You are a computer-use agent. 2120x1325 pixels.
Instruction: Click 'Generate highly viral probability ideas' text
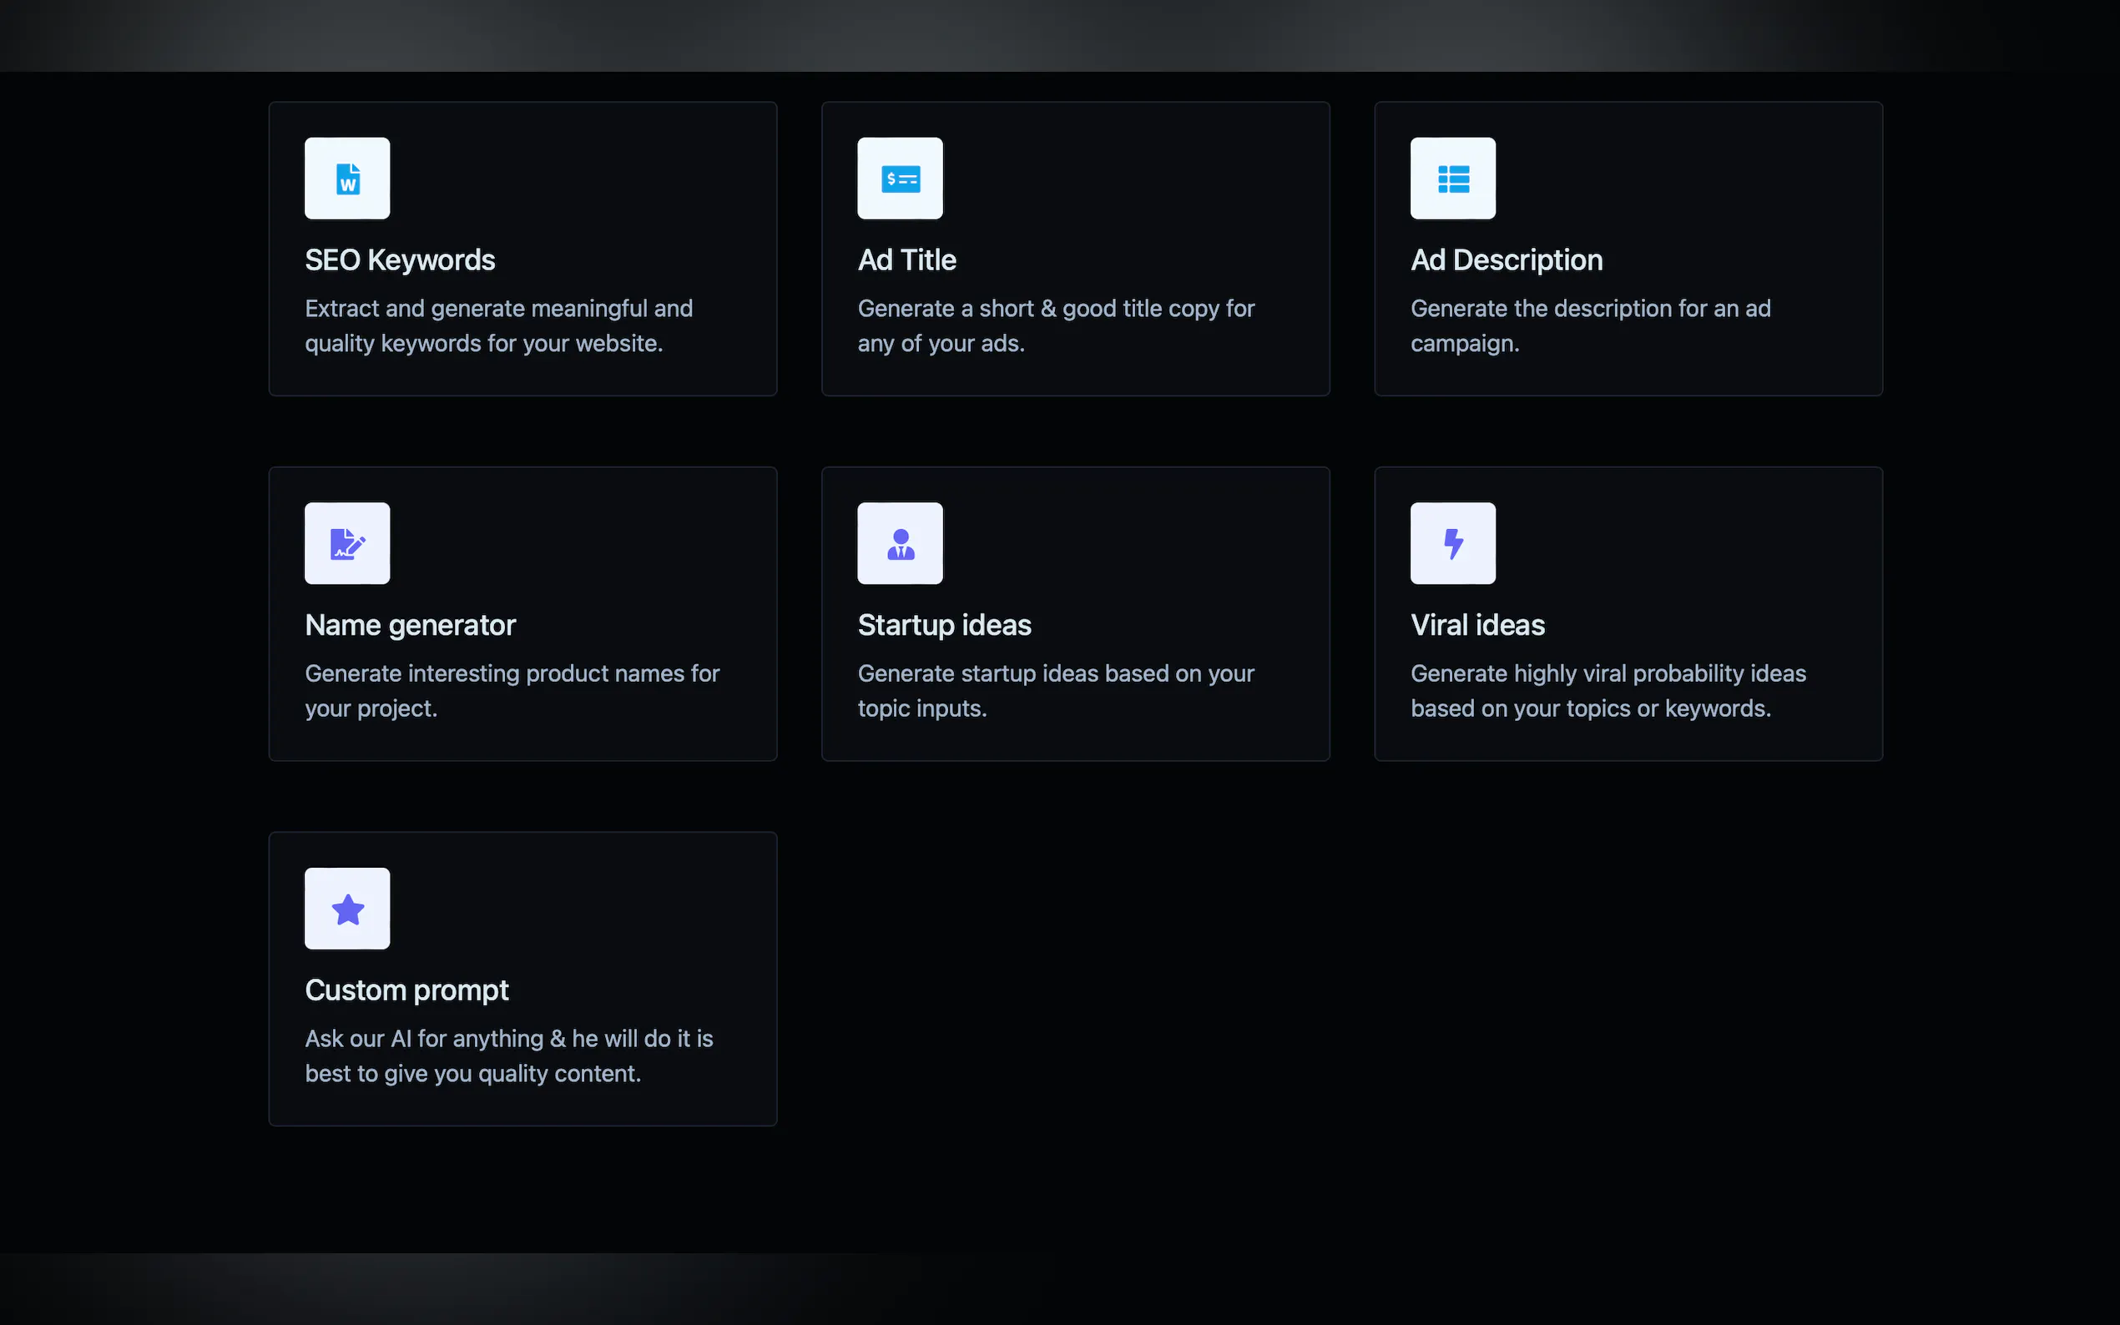tap(1608, 674)
